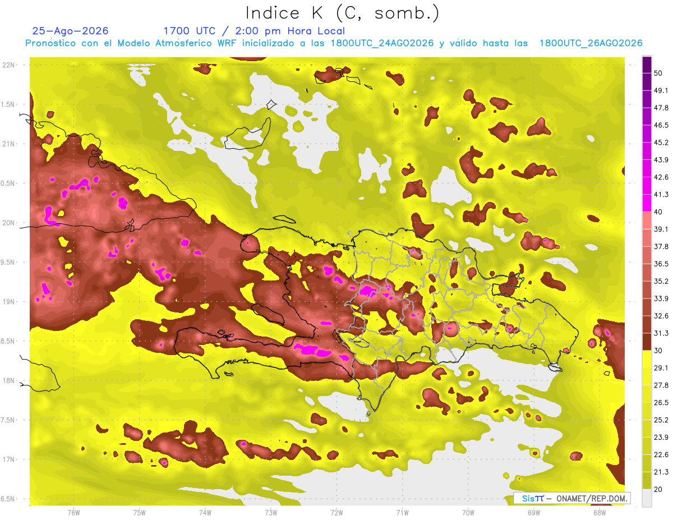Pick the salmon swatch between 39.1 and 40
This screenshot has width=673, height=520.
[647, 220]
